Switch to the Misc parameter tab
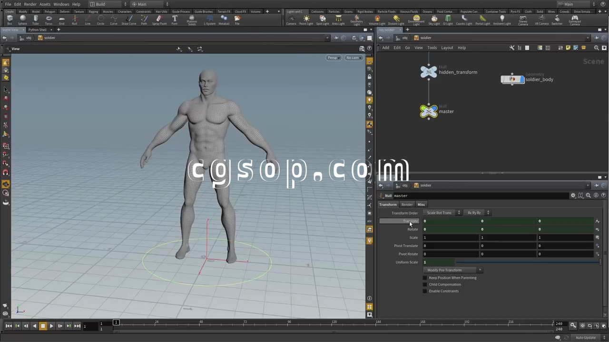Screen dimensions: 609x342 (421, 205)
